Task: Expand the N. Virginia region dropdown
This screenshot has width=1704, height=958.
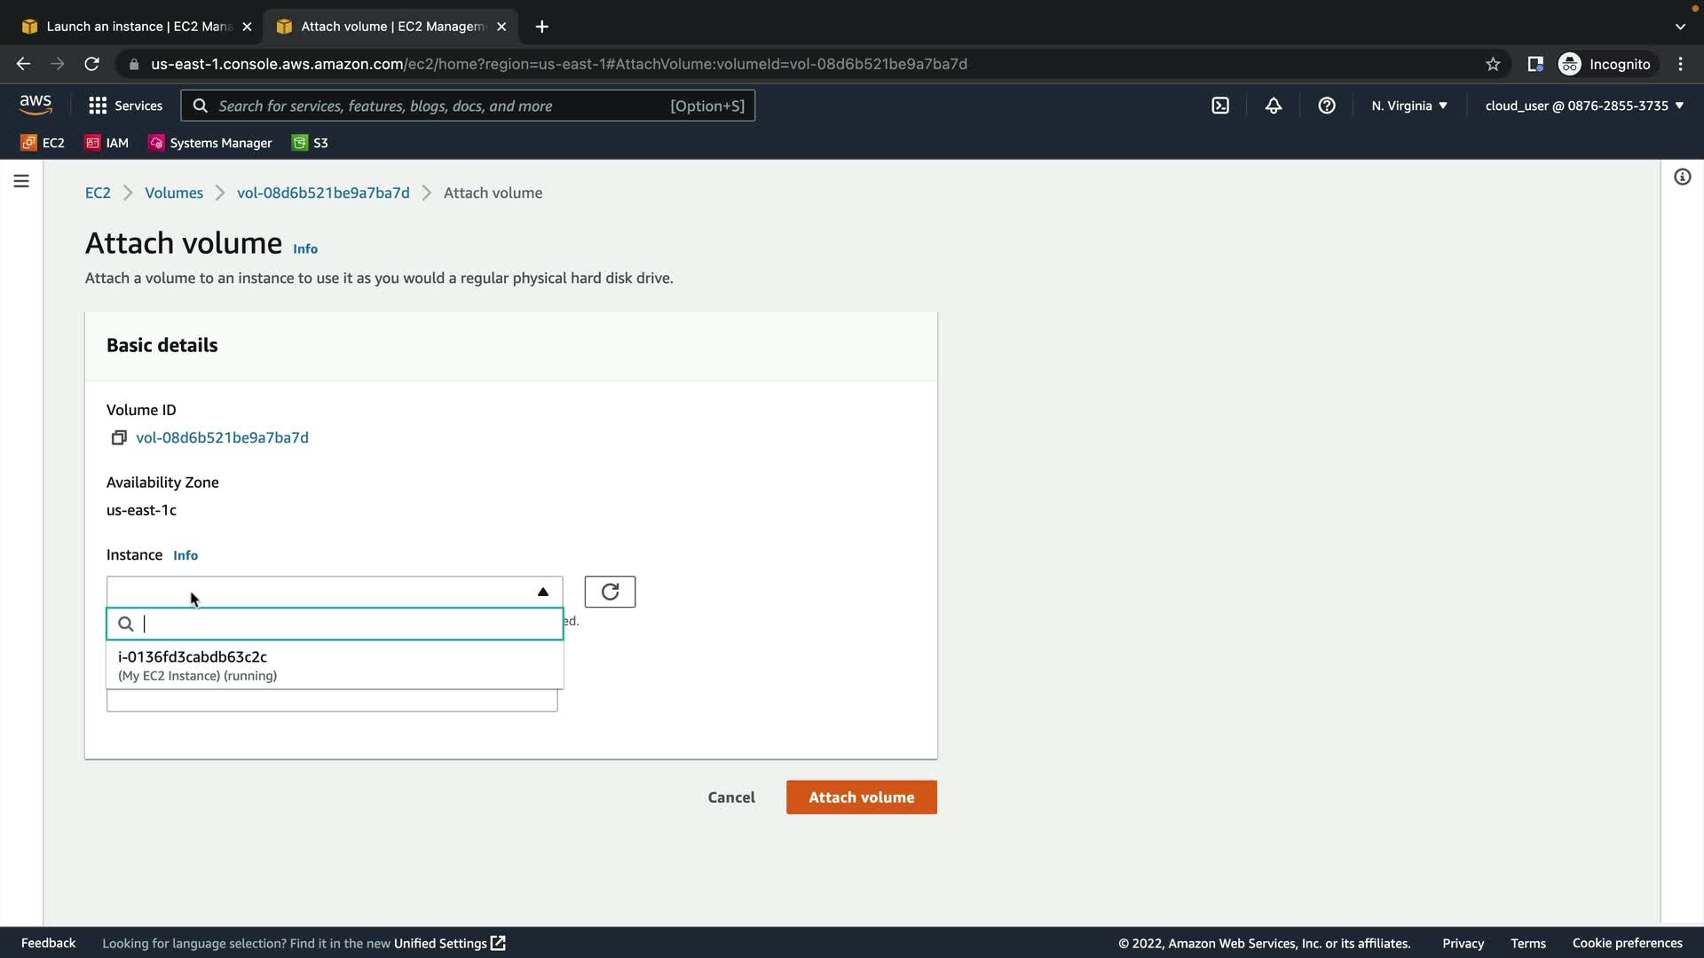Action: (x=1409, y=106)
